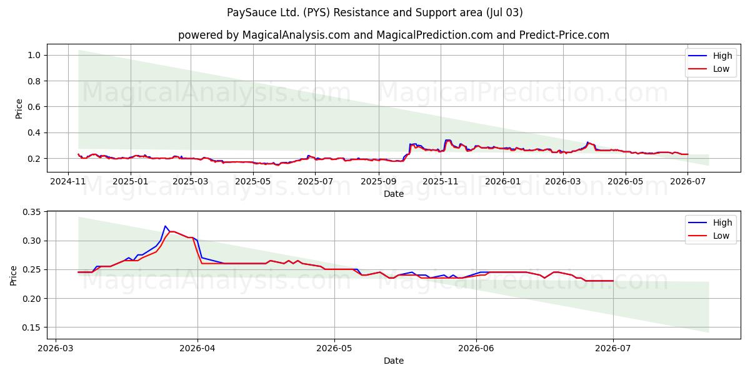Click the '0.25' price tick on bottom chart
The image size is (750, 375).
click(31, 270)
